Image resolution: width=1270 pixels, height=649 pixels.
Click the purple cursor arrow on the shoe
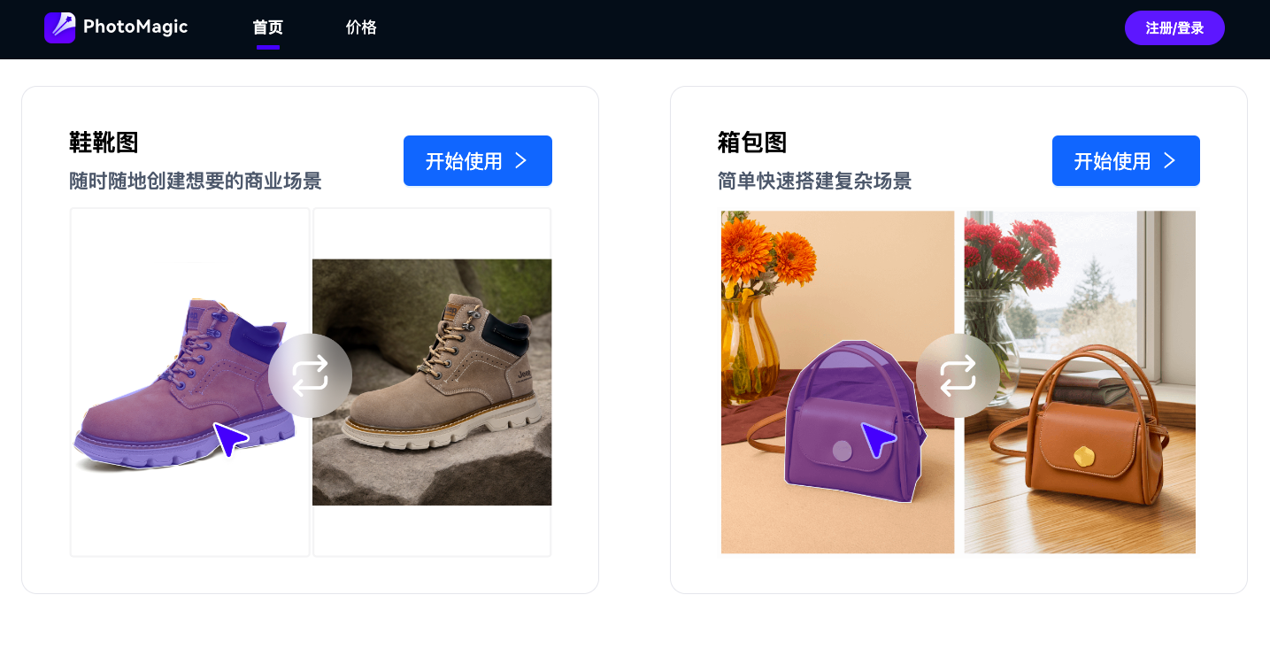point(231,439)
